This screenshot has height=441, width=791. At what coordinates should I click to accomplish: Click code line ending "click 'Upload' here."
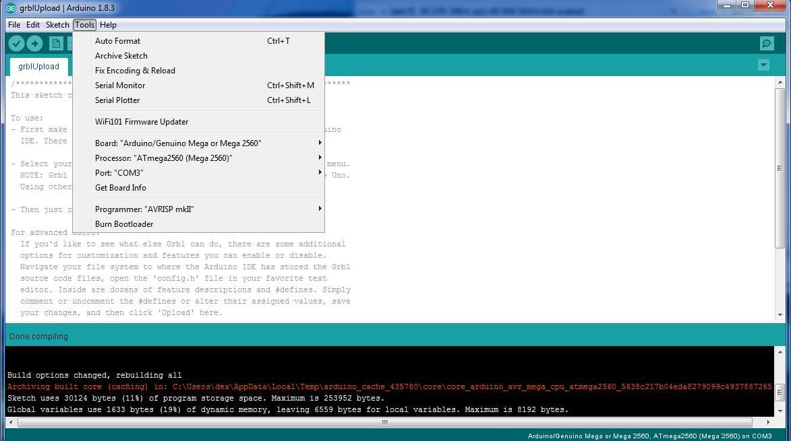[121, 312]
